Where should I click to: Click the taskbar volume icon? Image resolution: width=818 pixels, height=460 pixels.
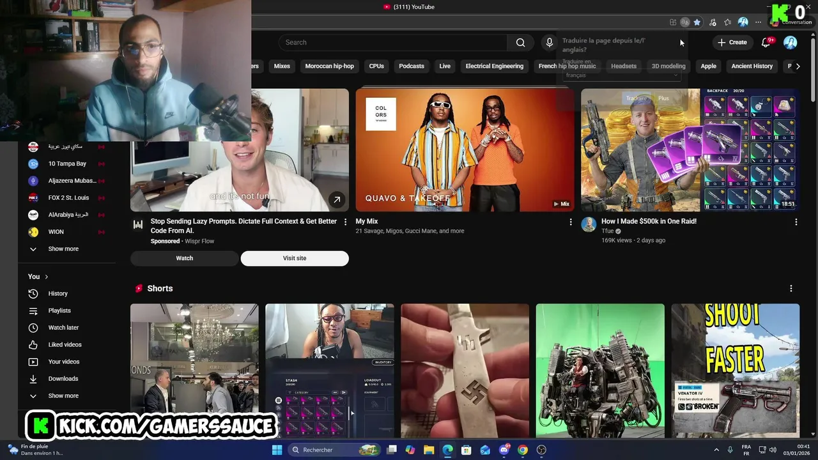773,450
